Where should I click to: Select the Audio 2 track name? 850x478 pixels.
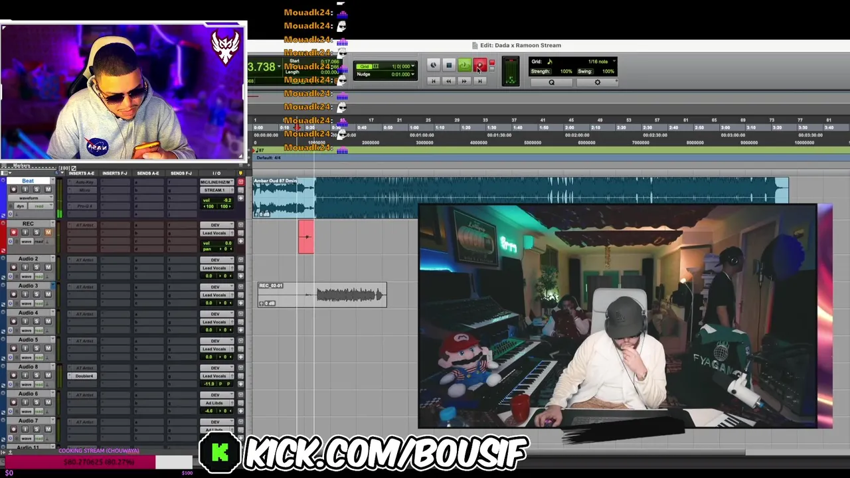coord(28,259)
